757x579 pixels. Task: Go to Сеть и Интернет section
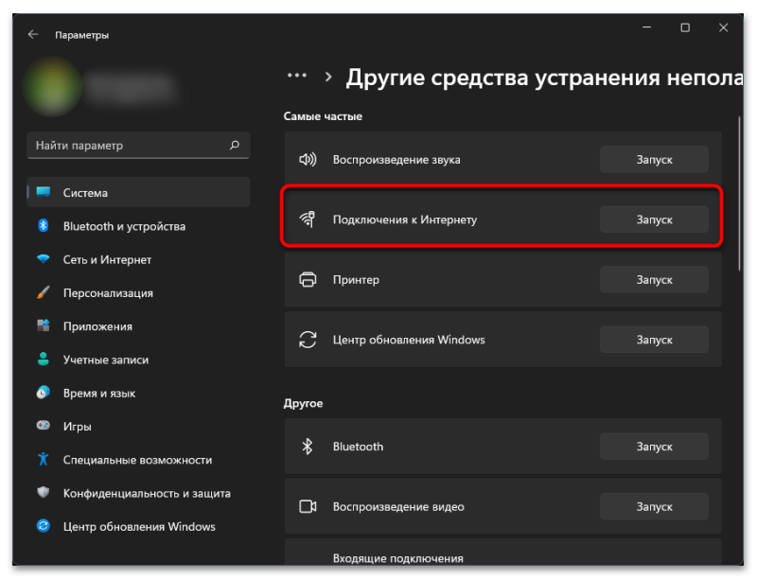(x=138, y=259)
